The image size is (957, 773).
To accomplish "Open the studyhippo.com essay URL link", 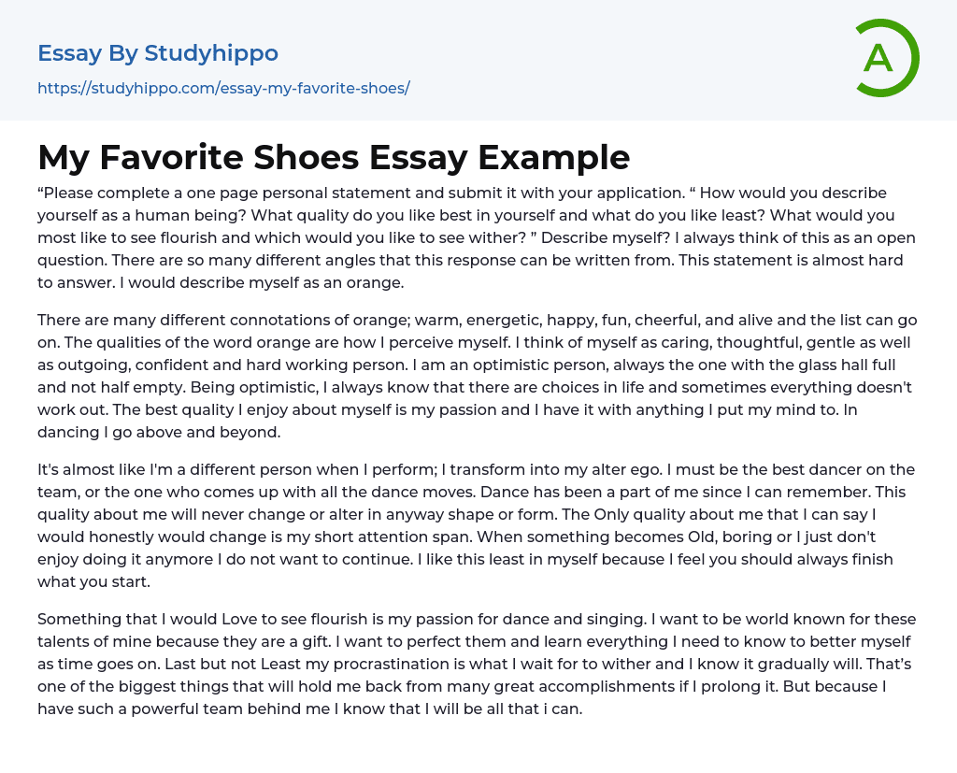I will click(223, 88).
